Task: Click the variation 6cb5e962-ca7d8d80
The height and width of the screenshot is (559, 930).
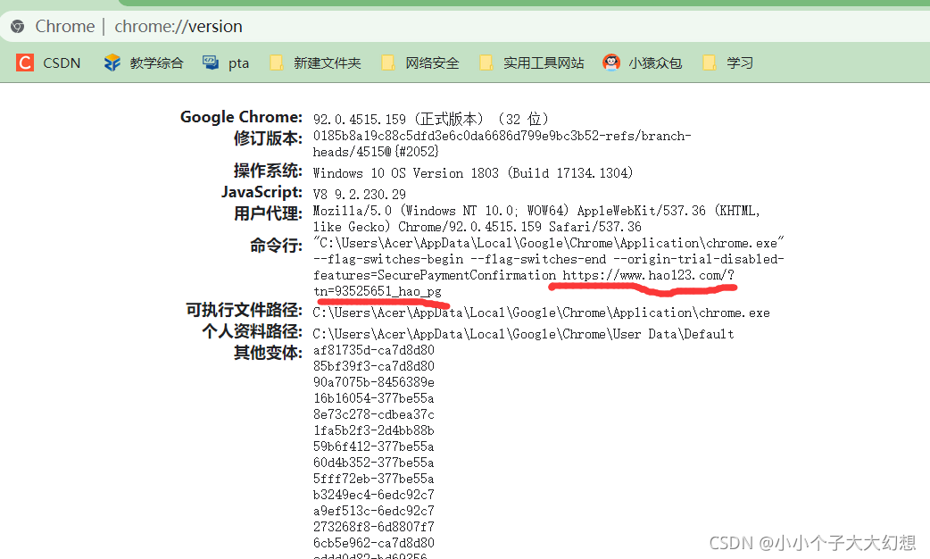Action: click(x=374, y=542)
